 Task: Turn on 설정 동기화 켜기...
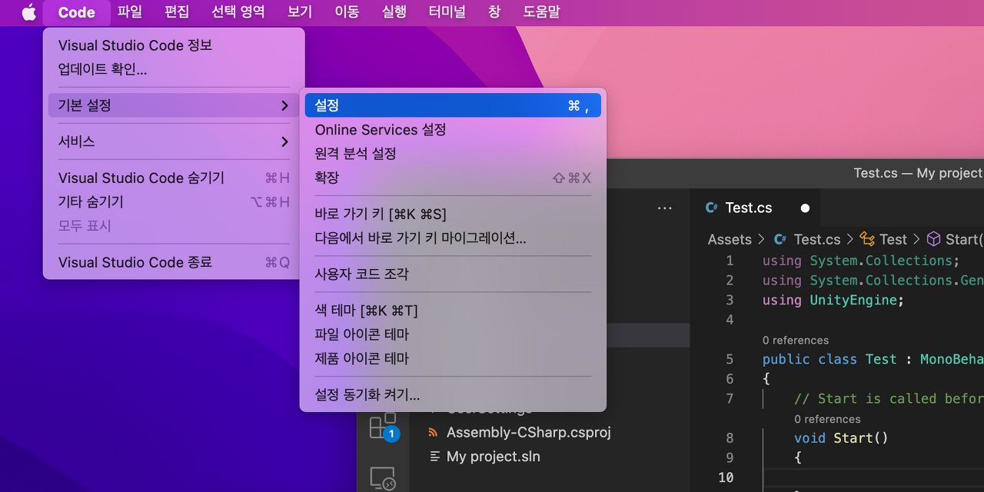[x=453, y=395]
